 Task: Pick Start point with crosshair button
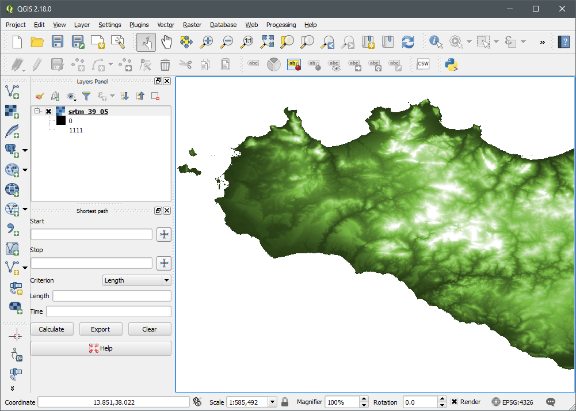[x=164, y=234]
